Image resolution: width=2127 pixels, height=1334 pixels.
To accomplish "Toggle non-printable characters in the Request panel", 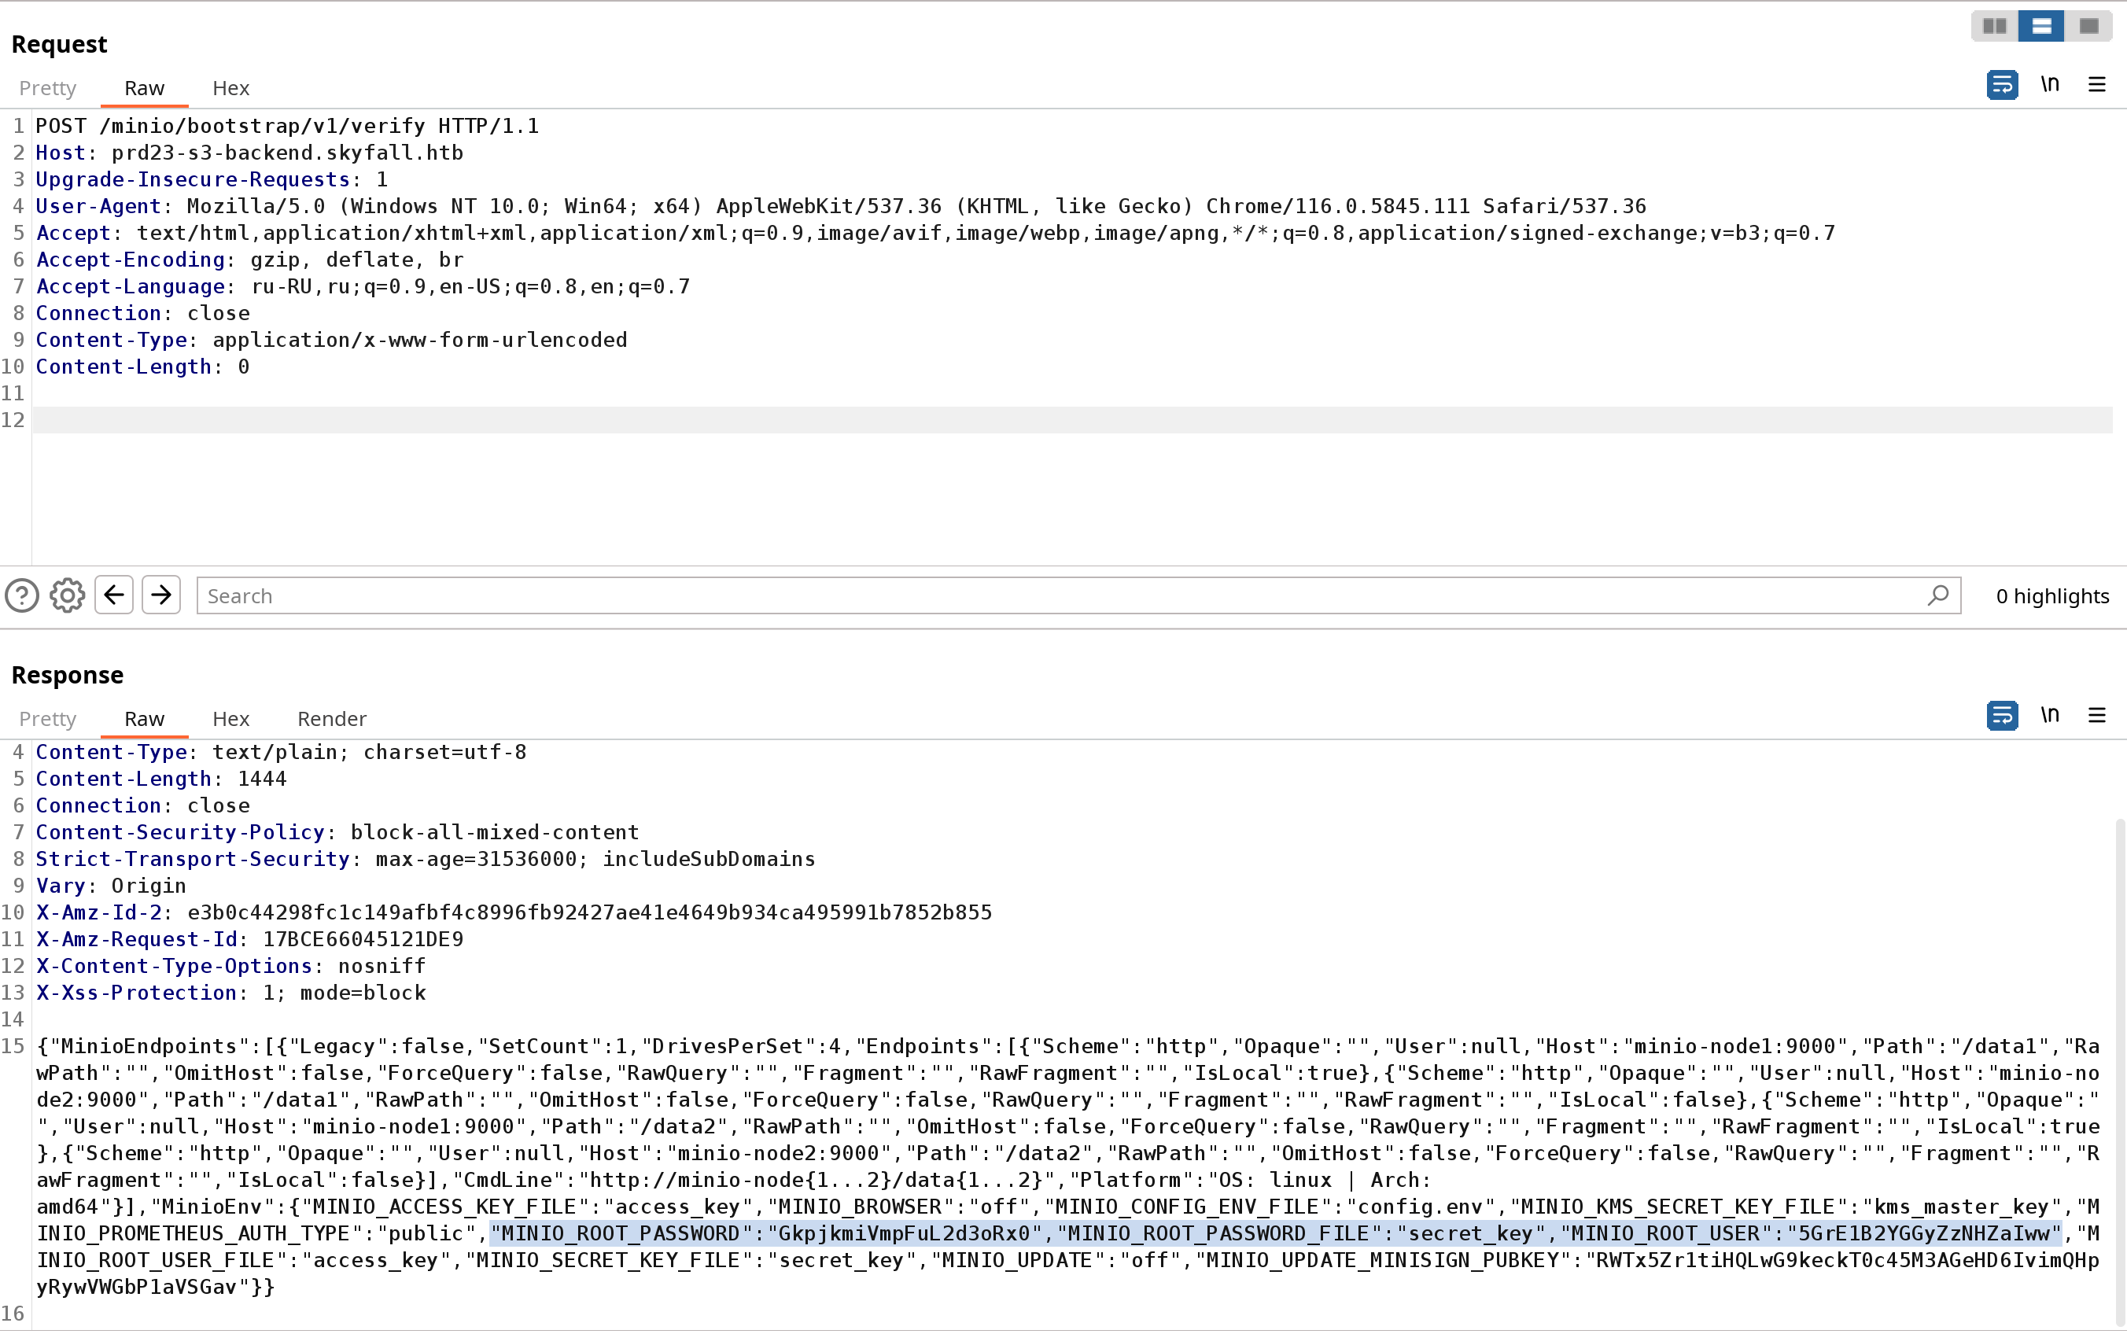I will pyautogui.click(x=2049, y=85).
